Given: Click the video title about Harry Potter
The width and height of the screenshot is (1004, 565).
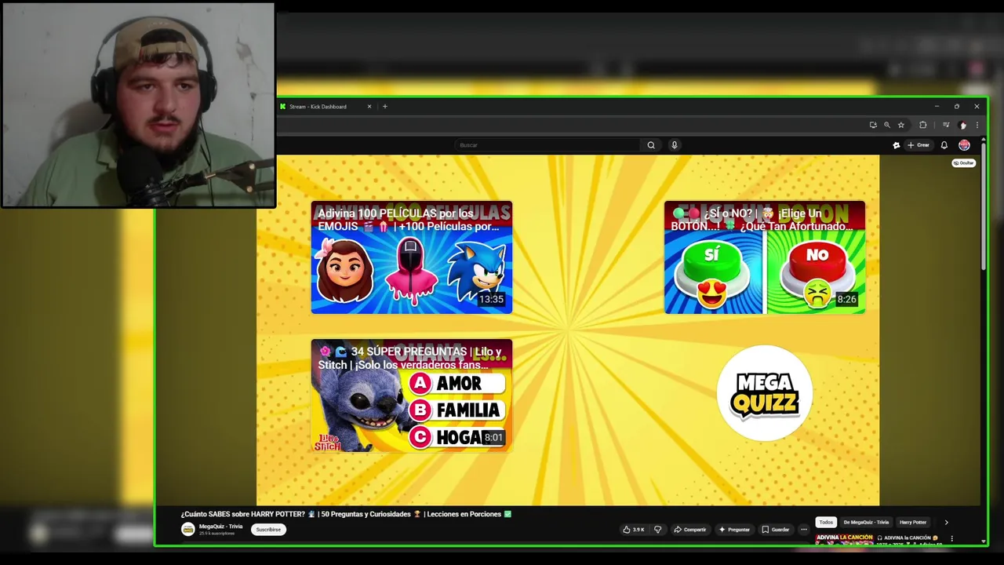Looking at the screenshot, I should pyautogui.click(x=346, y=514).
